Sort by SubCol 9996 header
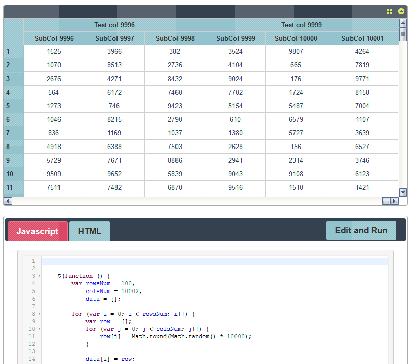Viewport: 411px width, 364px height. coord(54,38)
